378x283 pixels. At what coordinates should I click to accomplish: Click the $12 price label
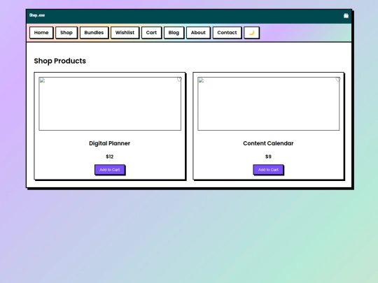tap(110, 157)
